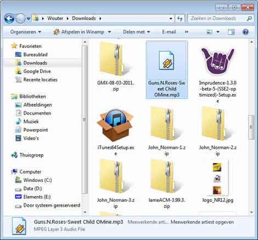Select the logo_NR12.jpg thumbnail
This screenshot has height=240, width=258.
[x=217, y=178]
